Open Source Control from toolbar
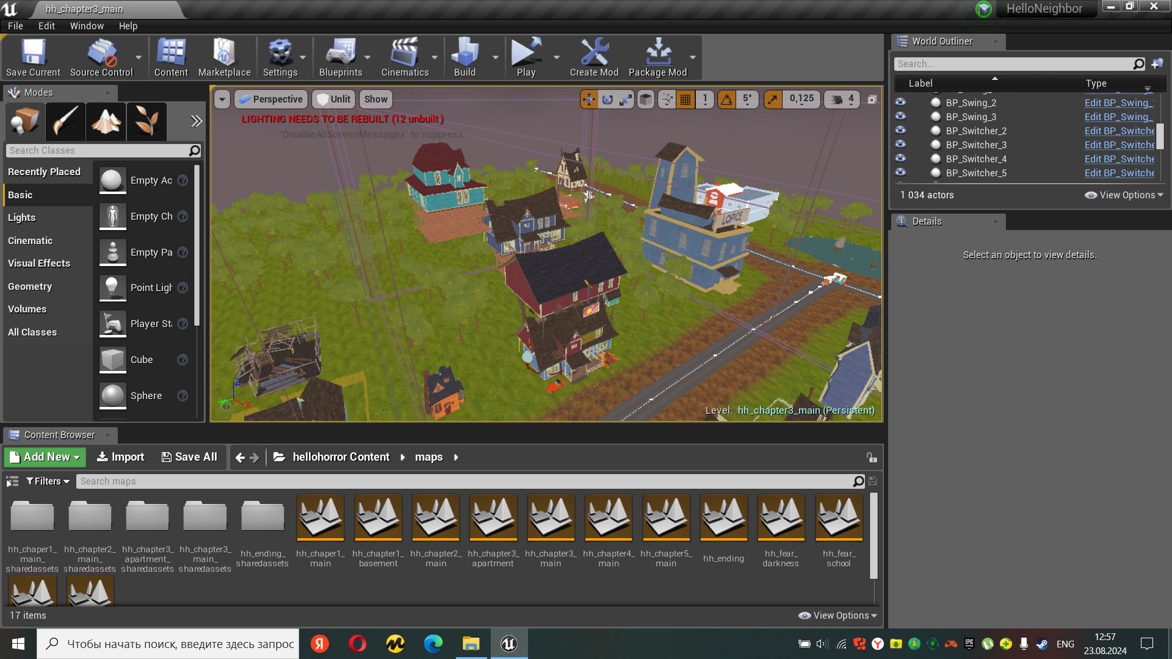Image resolution: width=1172 pixels, height=659 pixels. (x=101, y=57)
